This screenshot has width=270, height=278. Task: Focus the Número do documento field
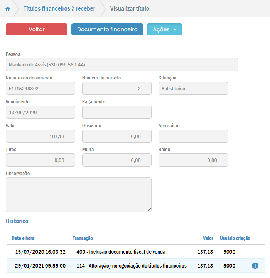pos(40,88)
